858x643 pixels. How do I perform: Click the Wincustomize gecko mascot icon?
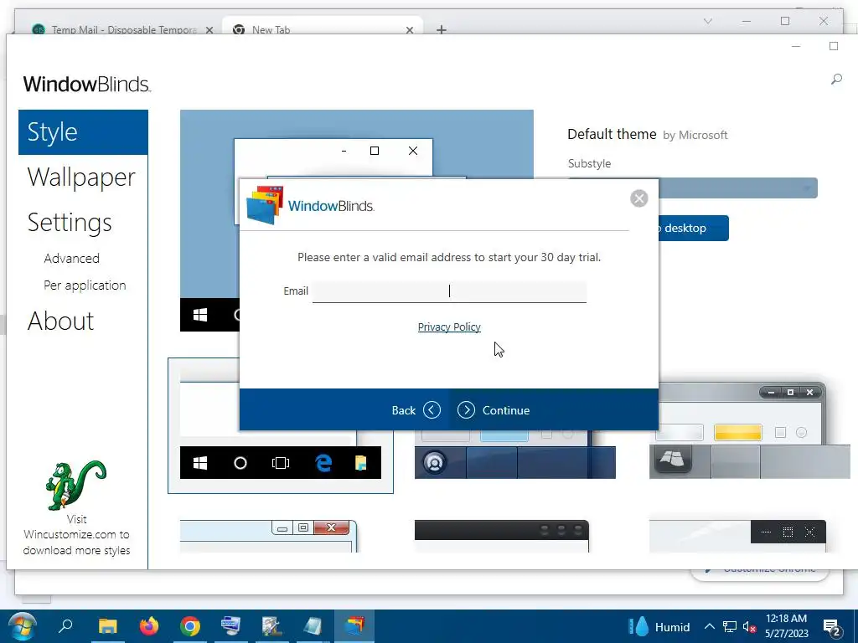click(x=75, y=485)
